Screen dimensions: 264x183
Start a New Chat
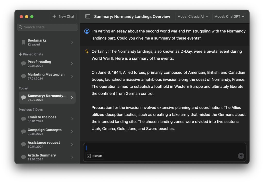click(63, 17)
